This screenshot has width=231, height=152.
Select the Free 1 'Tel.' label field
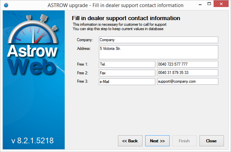[x=127, y=64]
